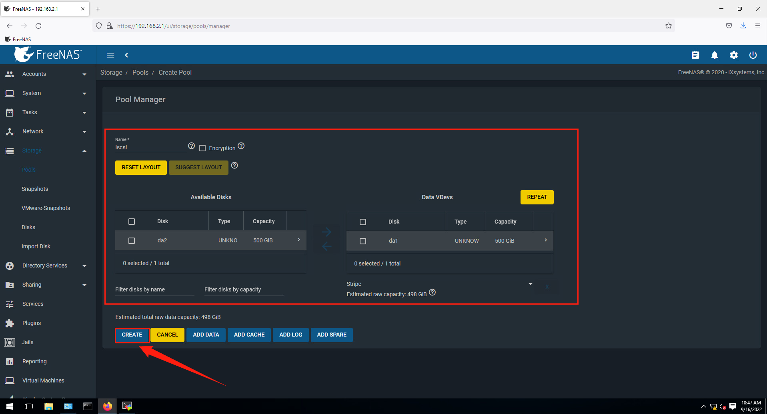Image resolution: width=767 pixels, height=414 pixels.
Task: Save to Pocket icon in browser
Action: pos(729,26)
